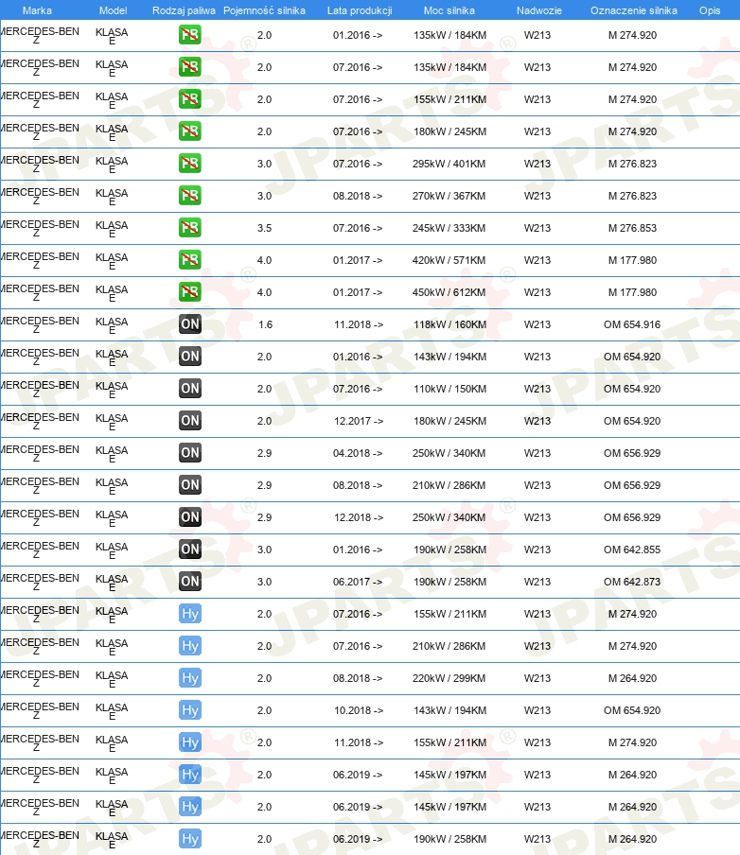The width and height of the screenshot is (740, 855).
Task: Select the ON icon for engine OM 642.873
Action: coord(190,582)
